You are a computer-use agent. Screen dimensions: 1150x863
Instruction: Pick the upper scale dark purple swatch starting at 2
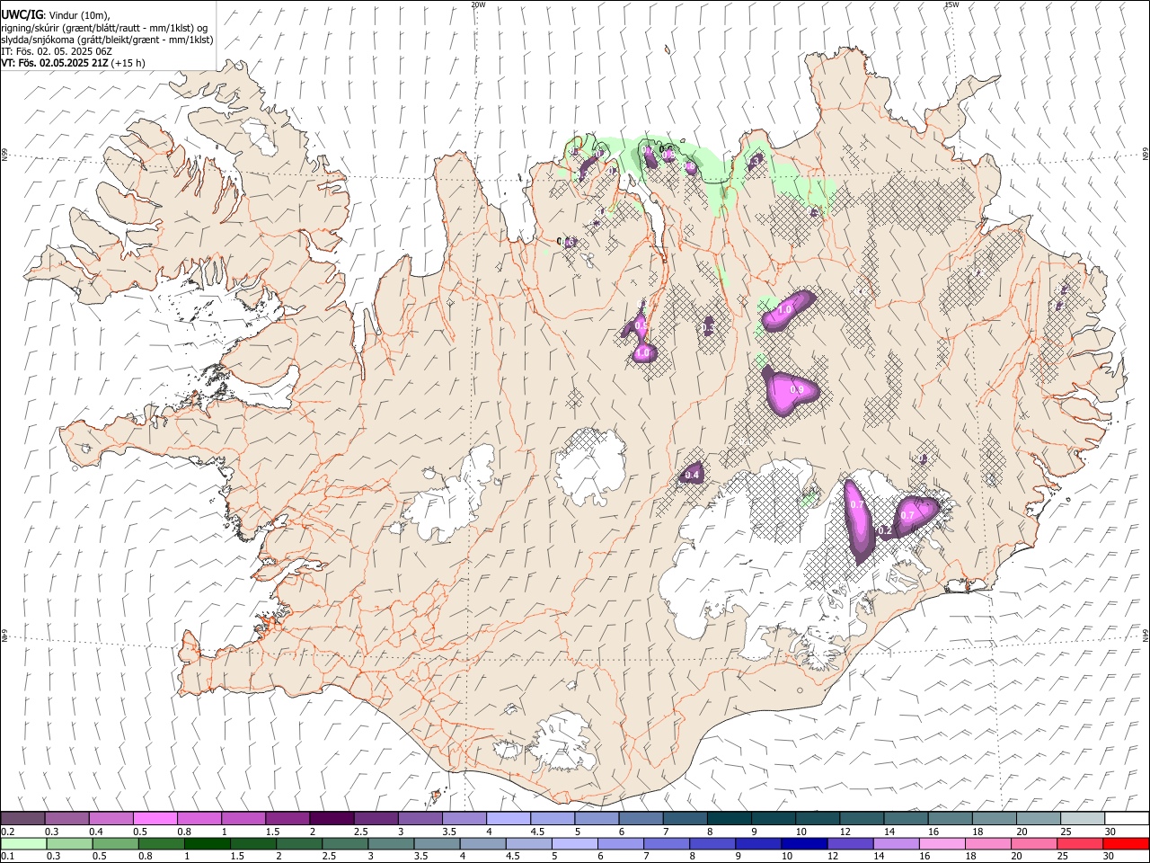point(331,818)
